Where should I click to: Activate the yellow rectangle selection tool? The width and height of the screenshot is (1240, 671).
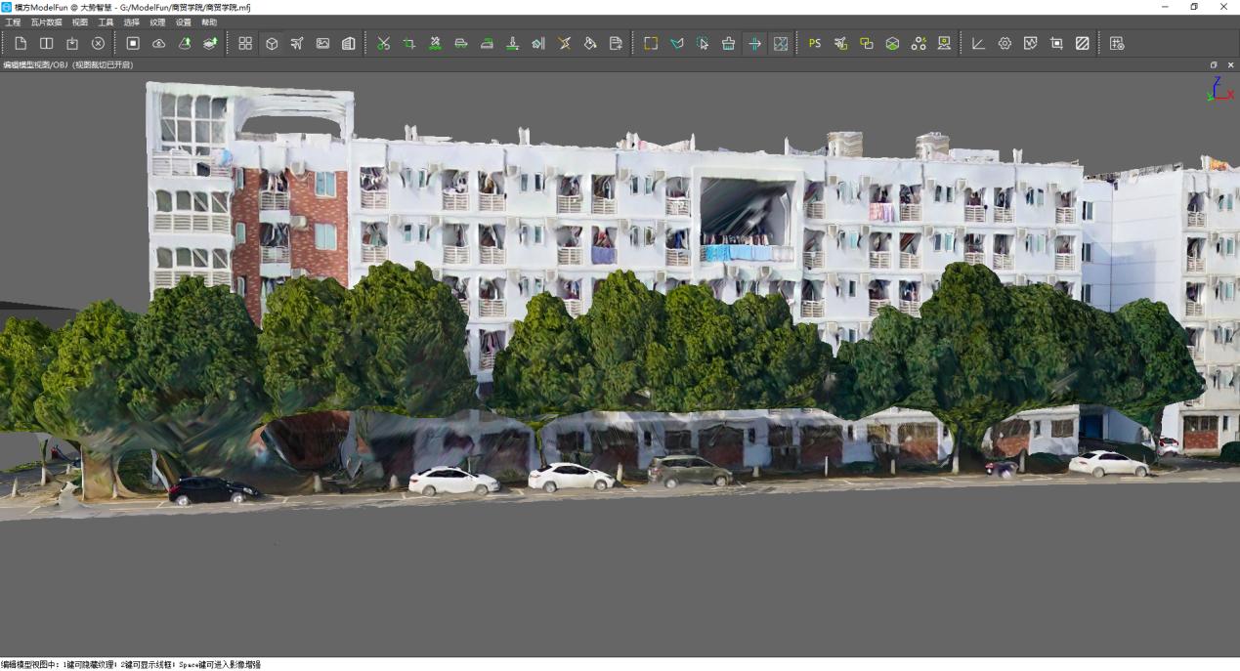(651, 43)
